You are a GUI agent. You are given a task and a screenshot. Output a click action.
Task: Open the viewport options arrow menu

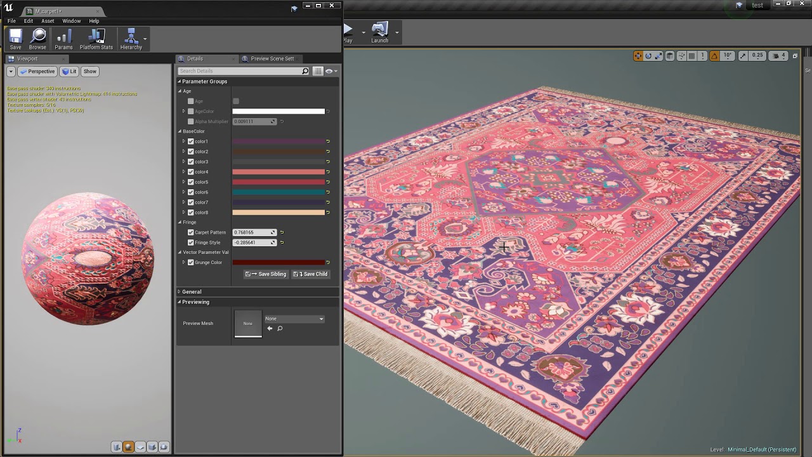11,72
